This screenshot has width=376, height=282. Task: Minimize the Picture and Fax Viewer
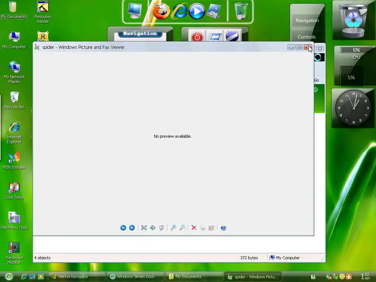[291, 47]
